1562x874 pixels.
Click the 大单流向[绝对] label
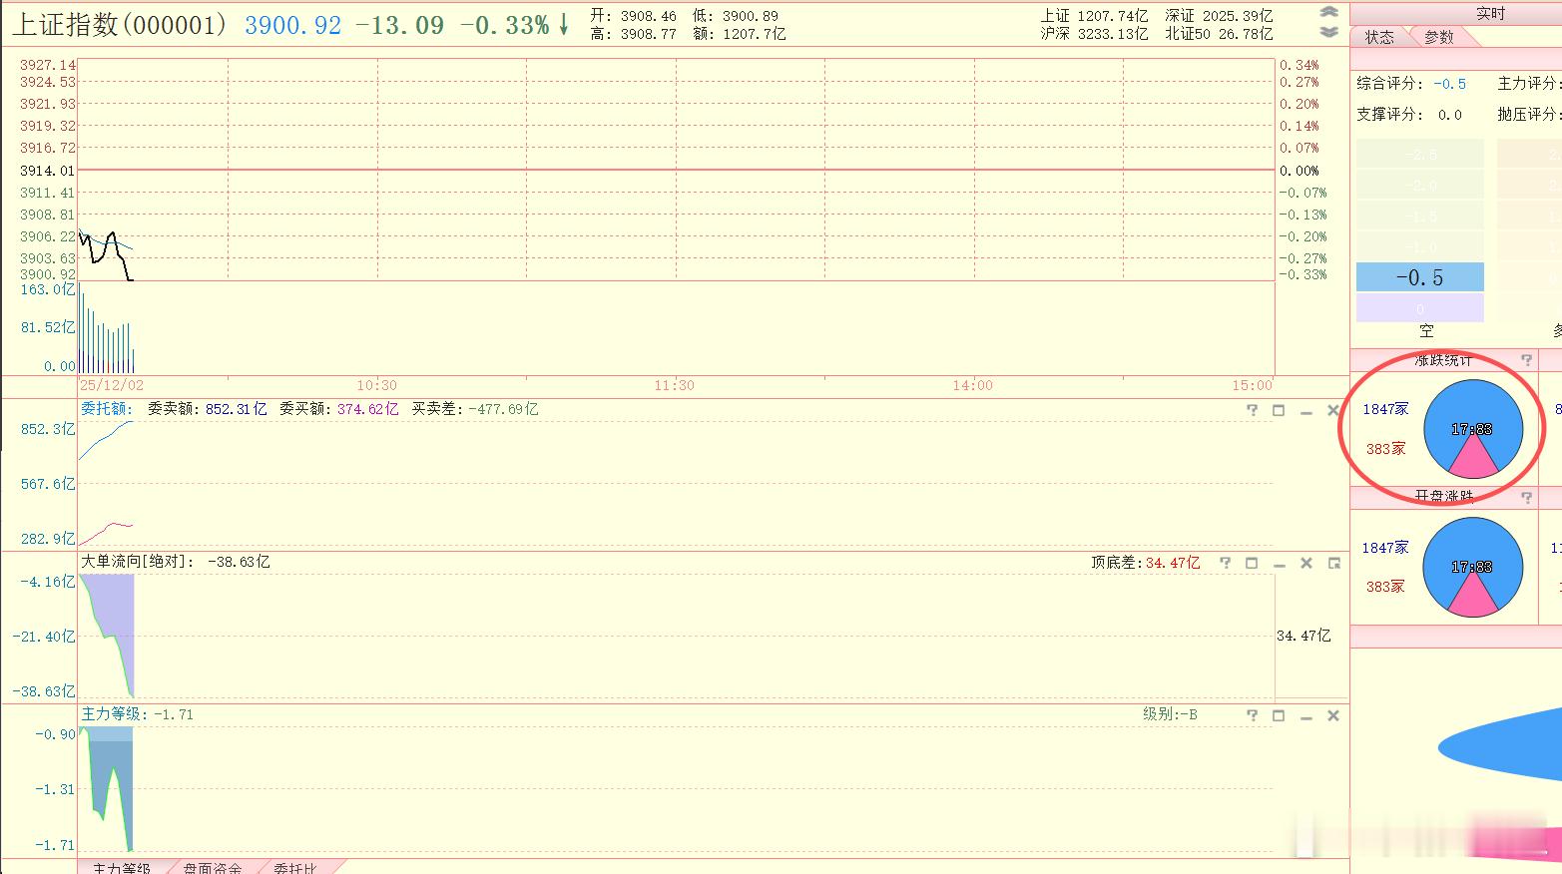139,562
